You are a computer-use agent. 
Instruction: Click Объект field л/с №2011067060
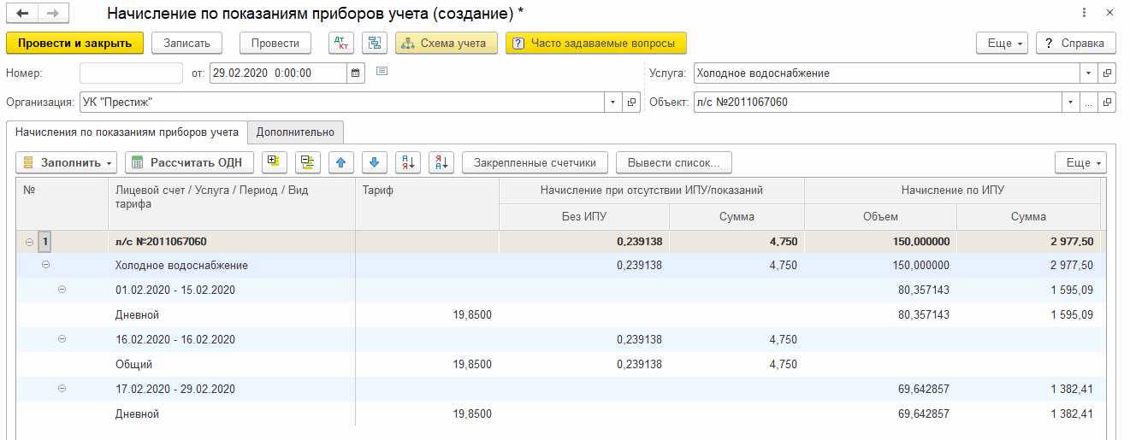[878, 103]
